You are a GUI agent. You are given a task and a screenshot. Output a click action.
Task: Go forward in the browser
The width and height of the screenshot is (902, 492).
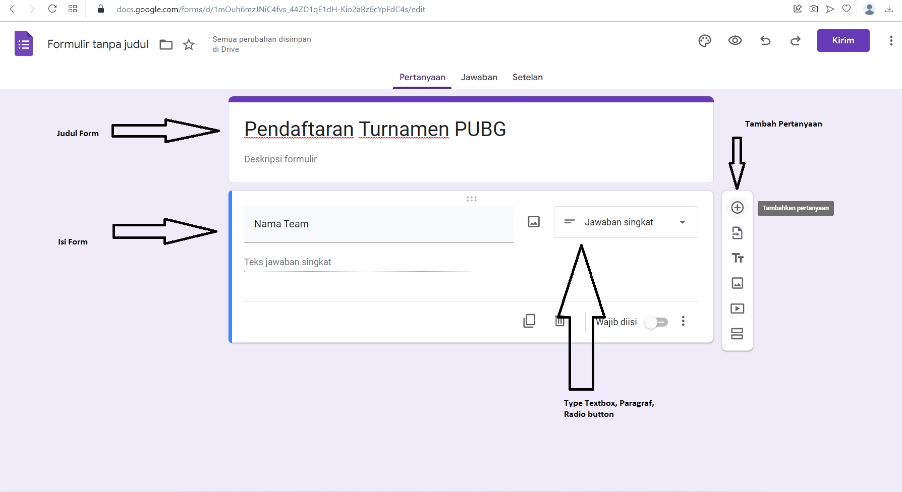(32, 9)
